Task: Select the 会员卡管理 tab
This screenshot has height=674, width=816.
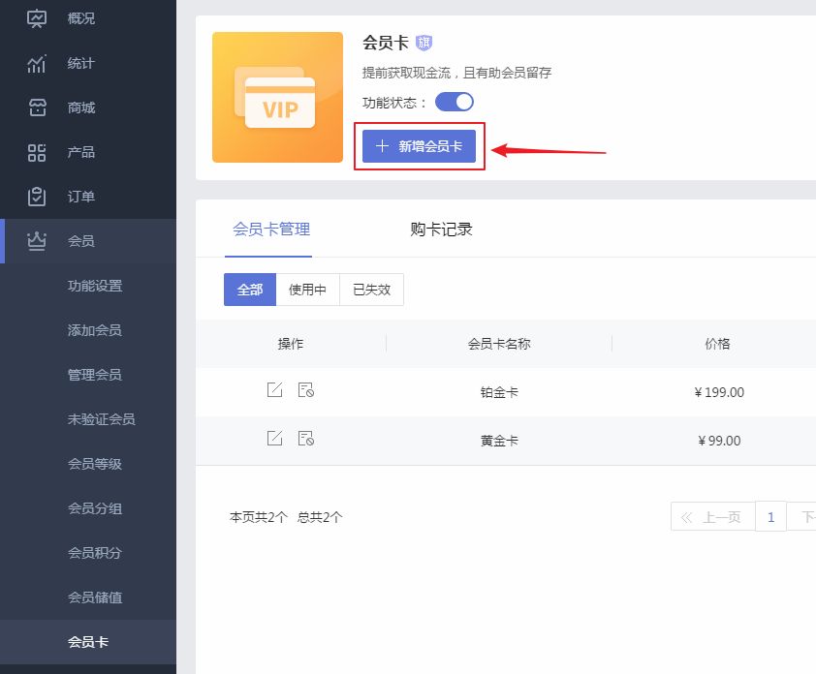Action: click(271, 230)
